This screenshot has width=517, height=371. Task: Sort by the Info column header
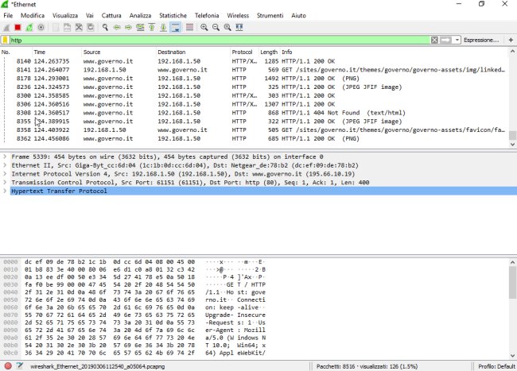pos(394,52)
